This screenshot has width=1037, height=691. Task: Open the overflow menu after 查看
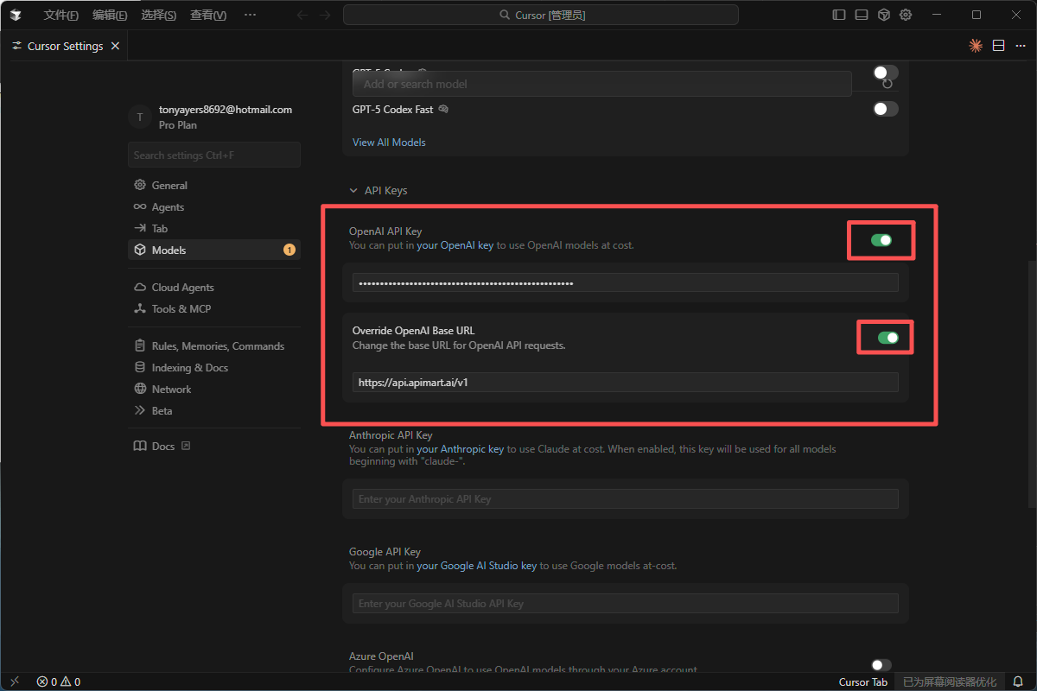point(250,15)
